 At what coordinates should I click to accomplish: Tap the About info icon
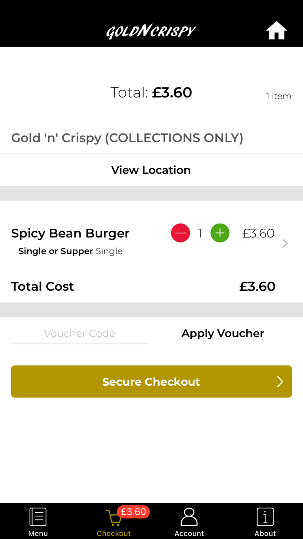point(265,516)
